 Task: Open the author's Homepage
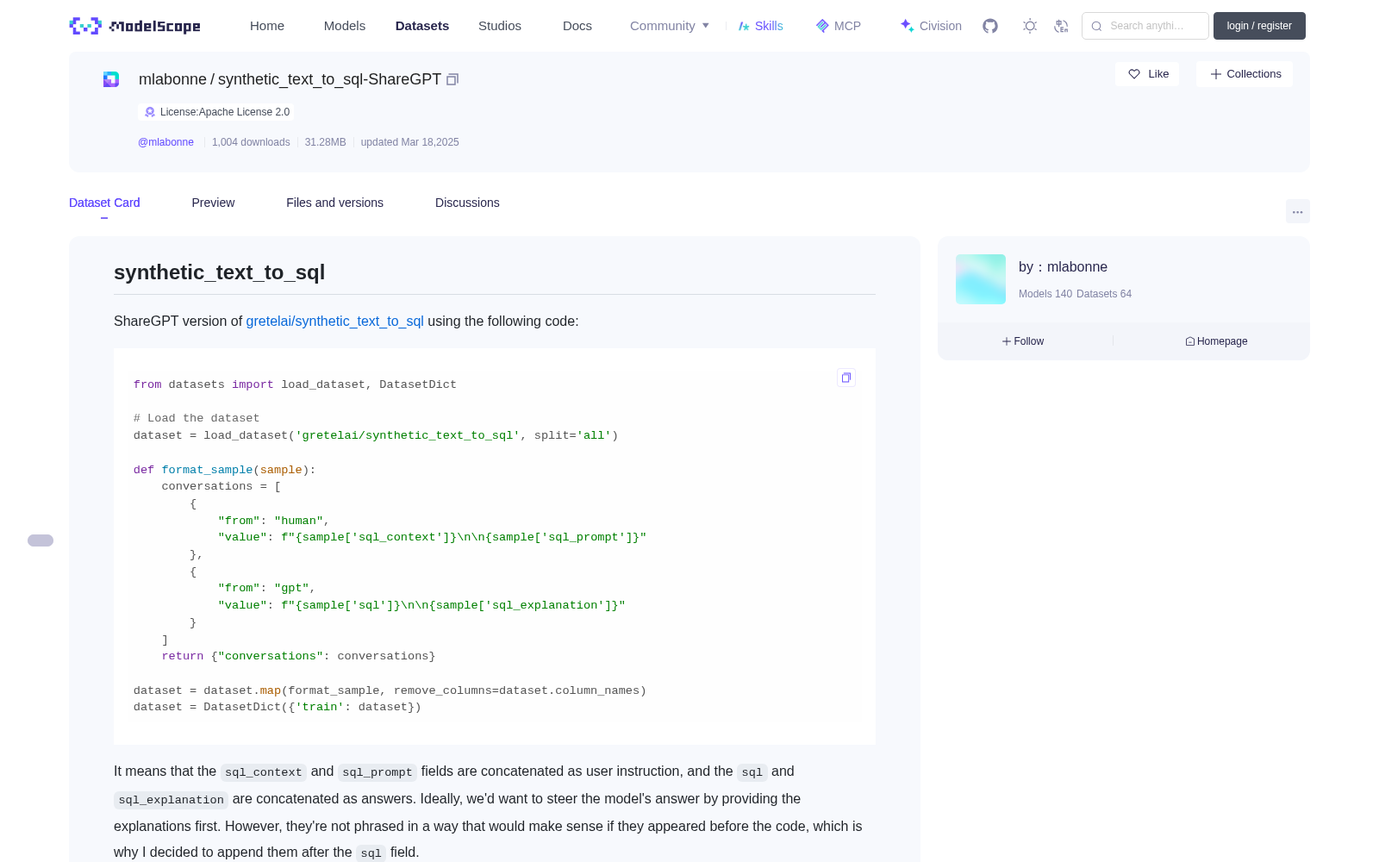click(x=1216, y=341)
